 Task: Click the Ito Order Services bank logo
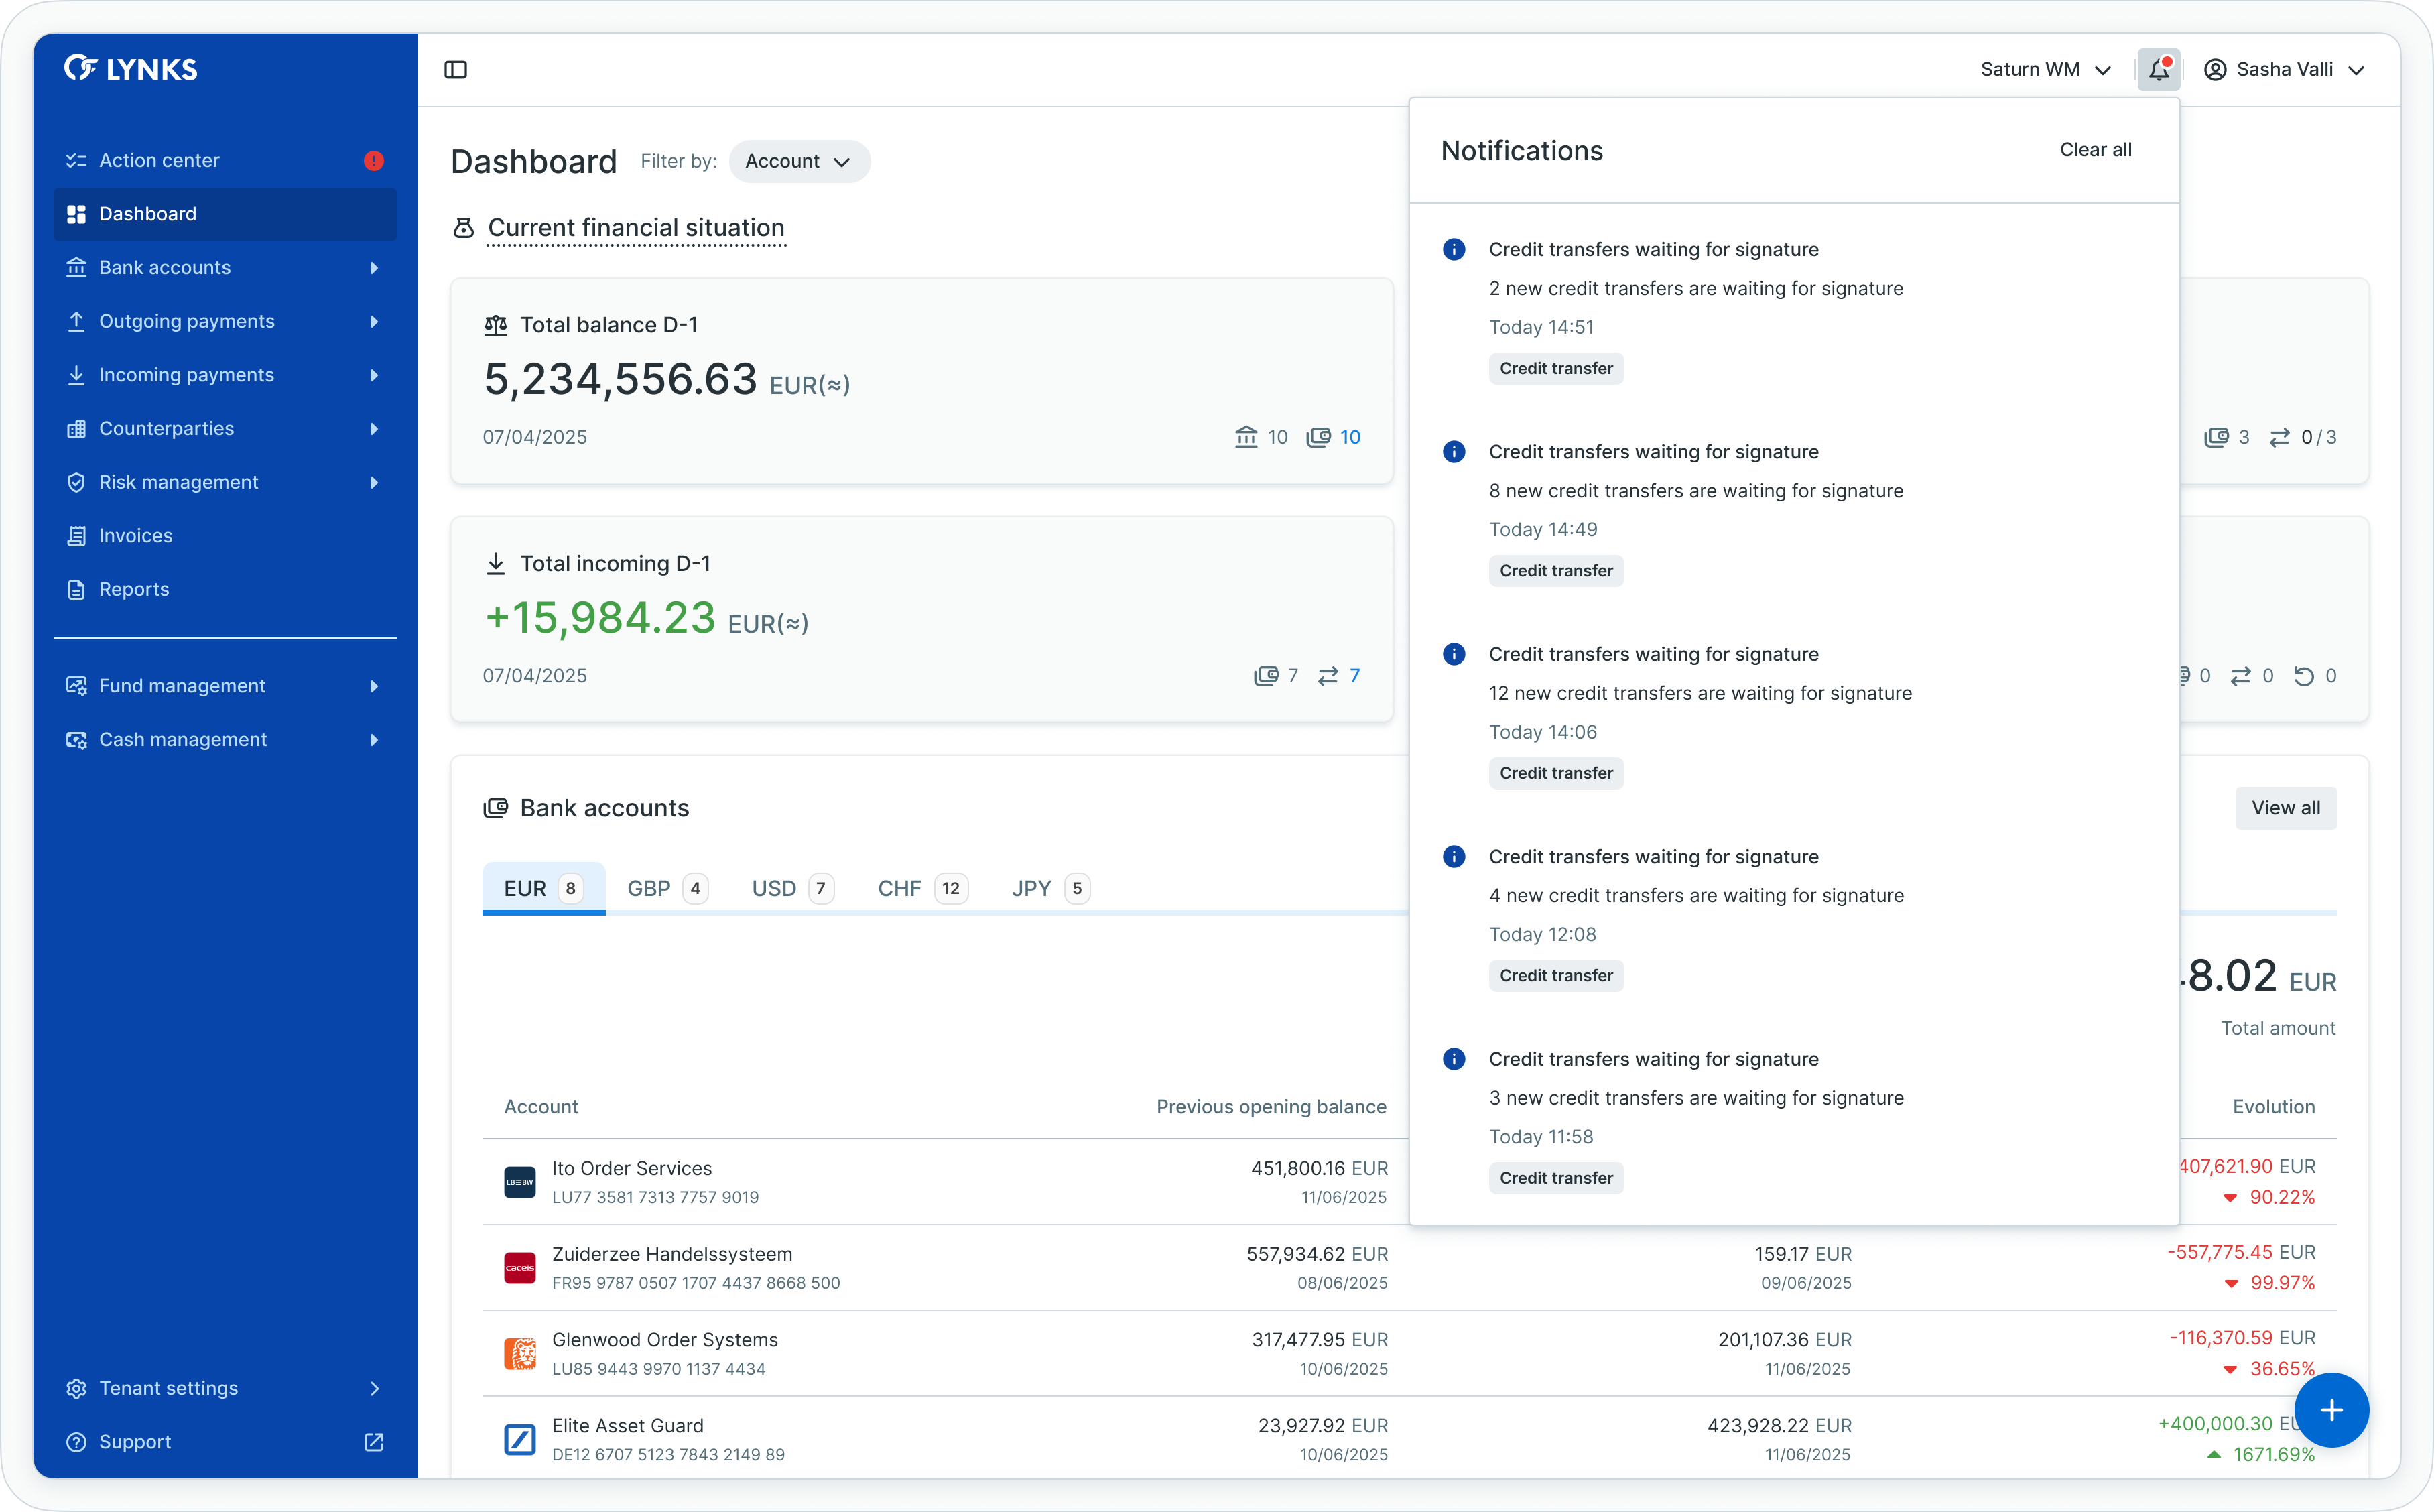point(520,1182)
